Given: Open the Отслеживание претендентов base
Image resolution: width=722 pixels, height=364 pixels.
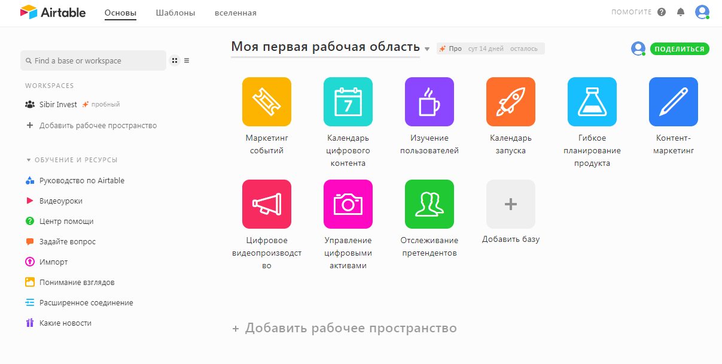Looking at the screenshot, I should pos(429,204).
